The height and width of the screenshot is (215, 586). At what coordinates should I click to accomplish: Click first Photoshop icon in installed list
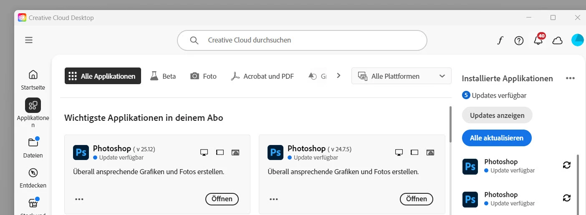tap(470, 167)
